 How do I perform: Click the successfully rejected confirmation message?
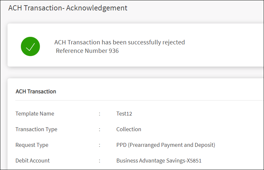pyautogui.click(x=120, y=42)
